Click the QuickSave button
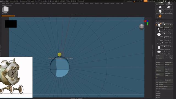The width and height of the screenshot is (176, 99). 129,1
